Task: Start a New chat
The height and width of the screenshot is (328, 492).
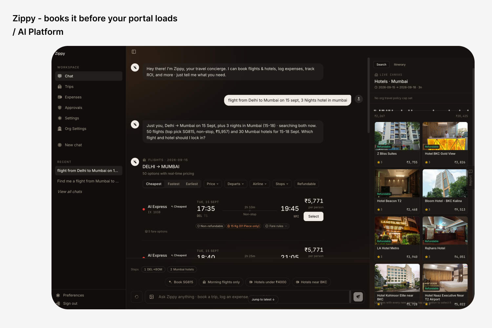Action: click(x=89, y=145)
